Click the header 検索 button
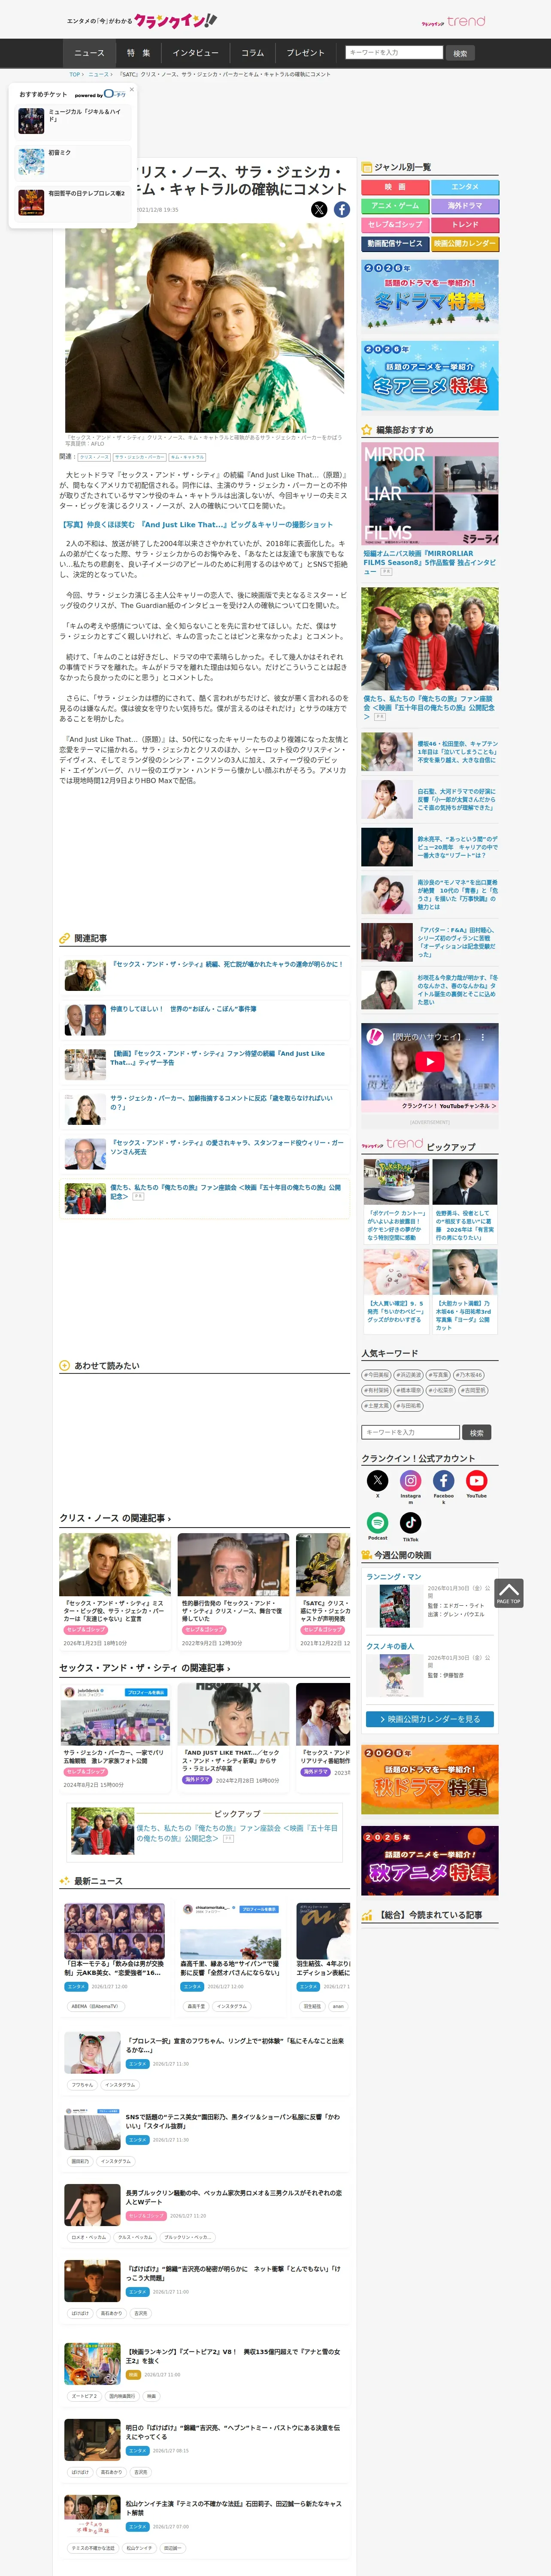This screenshot has width=551, height=2576. tap(460, 53)
